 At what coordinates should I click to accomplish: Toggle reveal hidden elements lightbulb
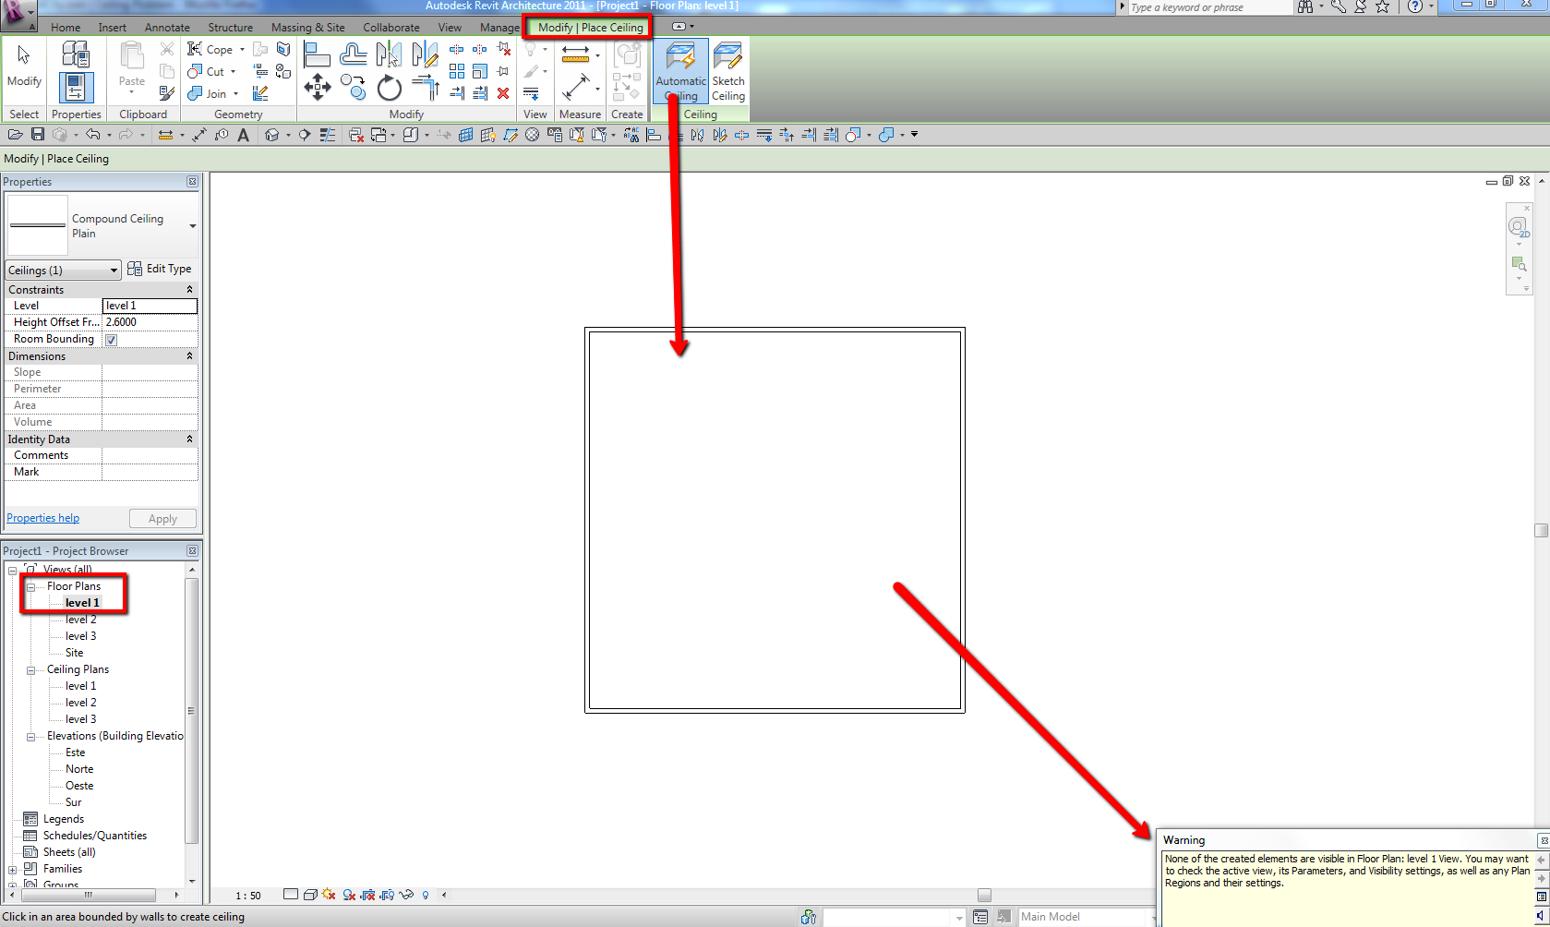click(x=426, y=895)
